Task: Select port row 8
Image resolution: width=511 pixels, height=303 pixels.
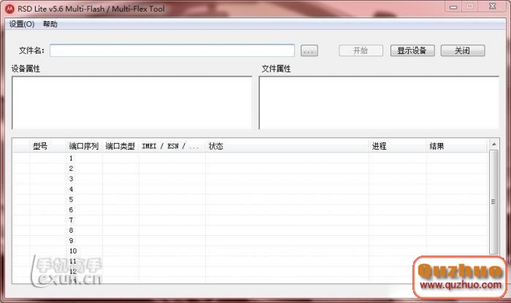Action: click(x=250, y=230)
